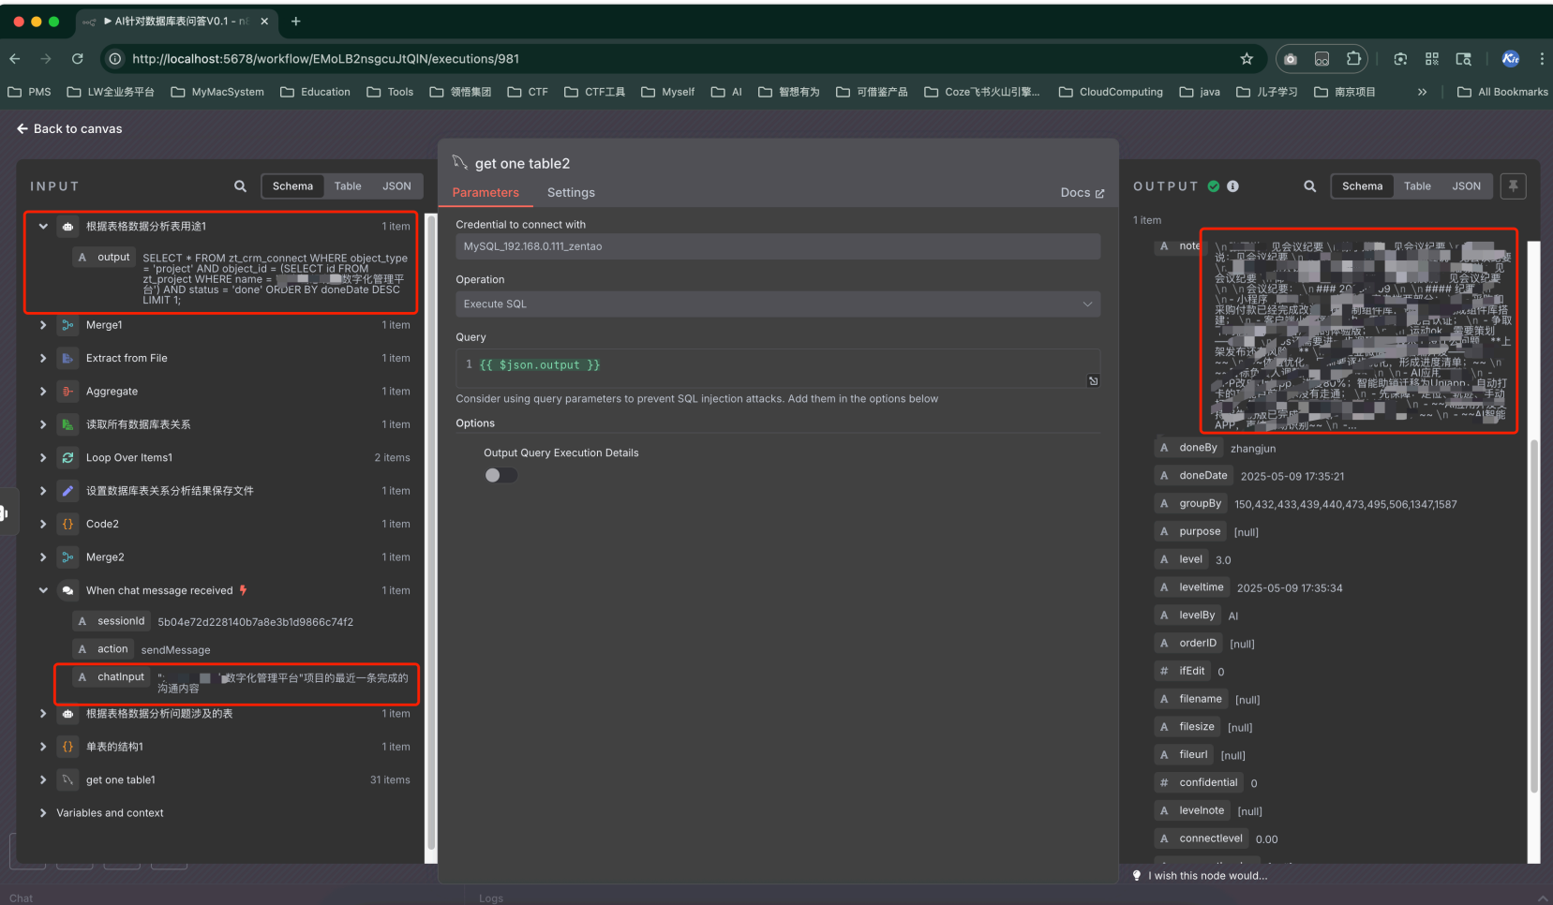Viewport: 1553px width, 905px height.
Task: Bookmark this page with the star icon
Action: tap(1247, 58)
